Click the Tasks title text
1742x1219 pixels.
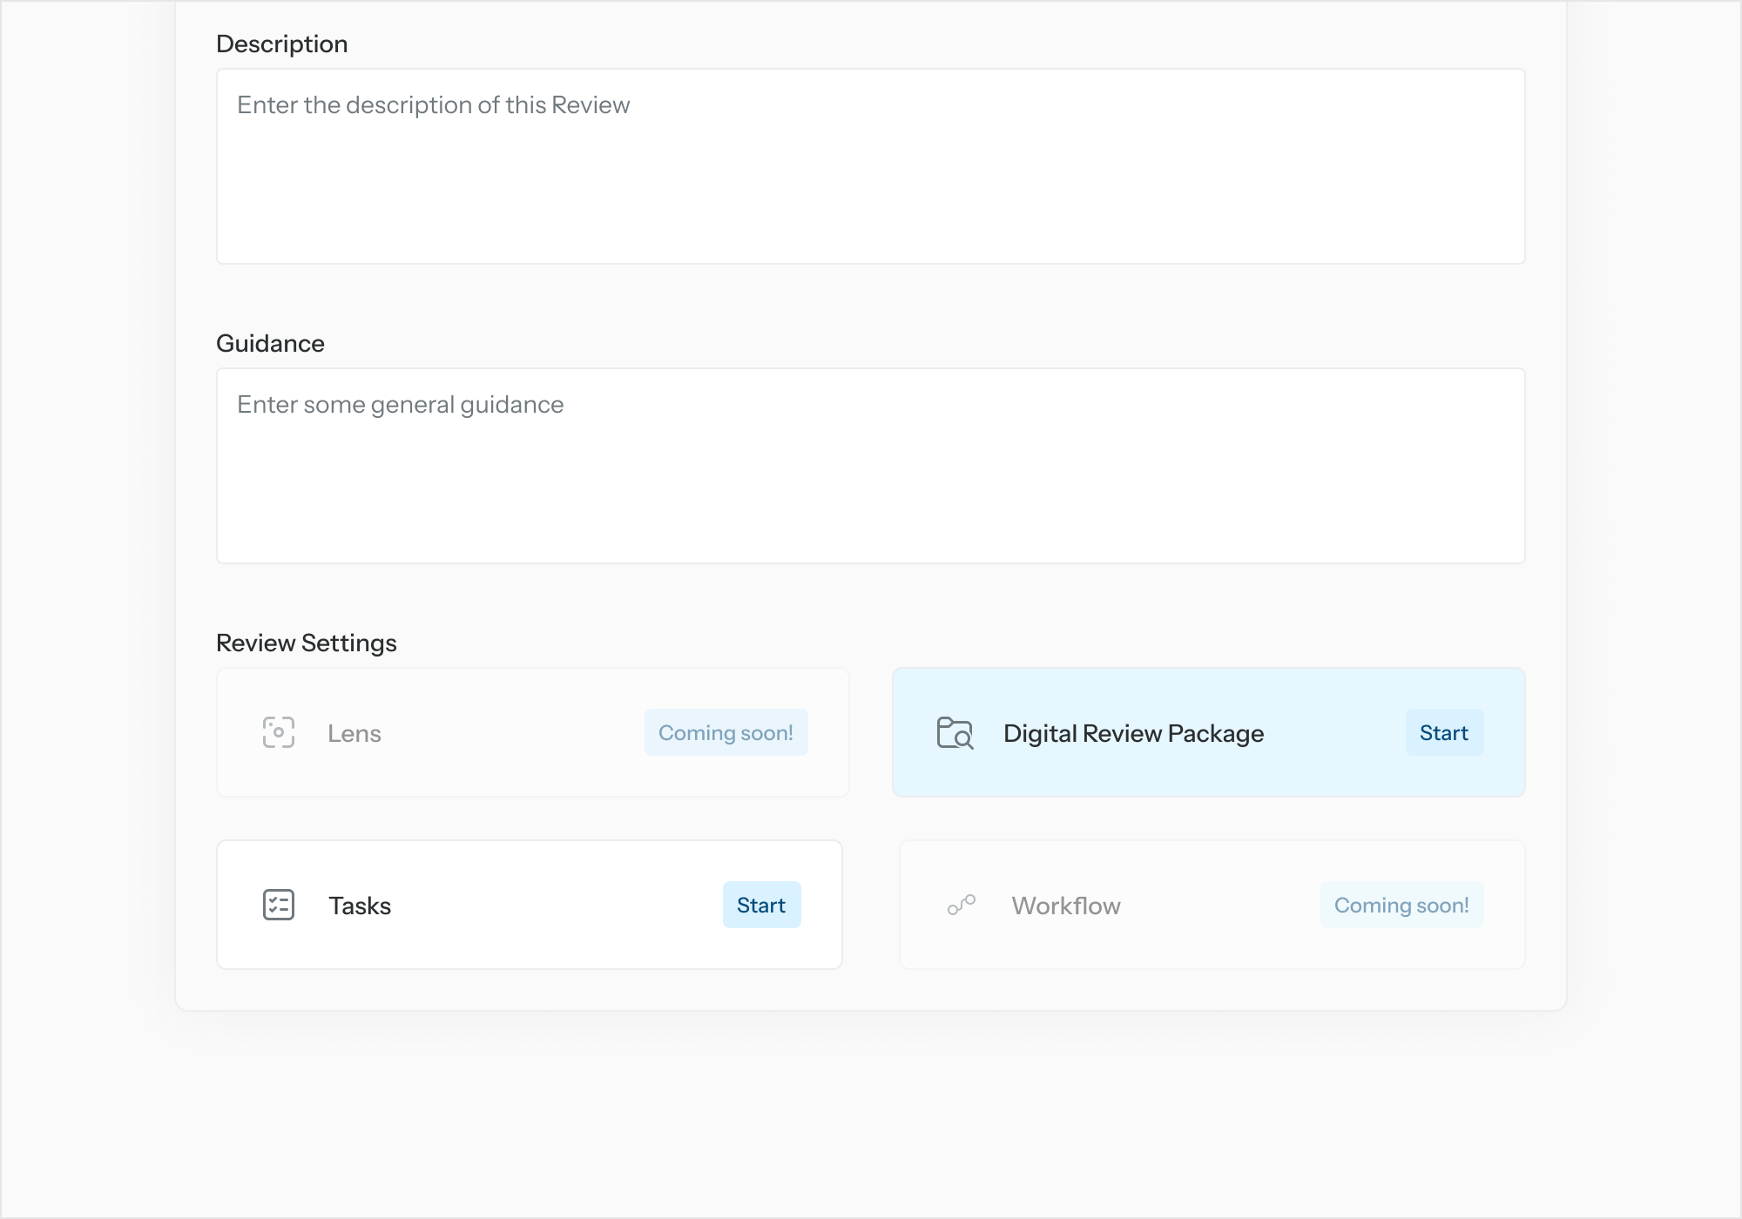[360, 906]
